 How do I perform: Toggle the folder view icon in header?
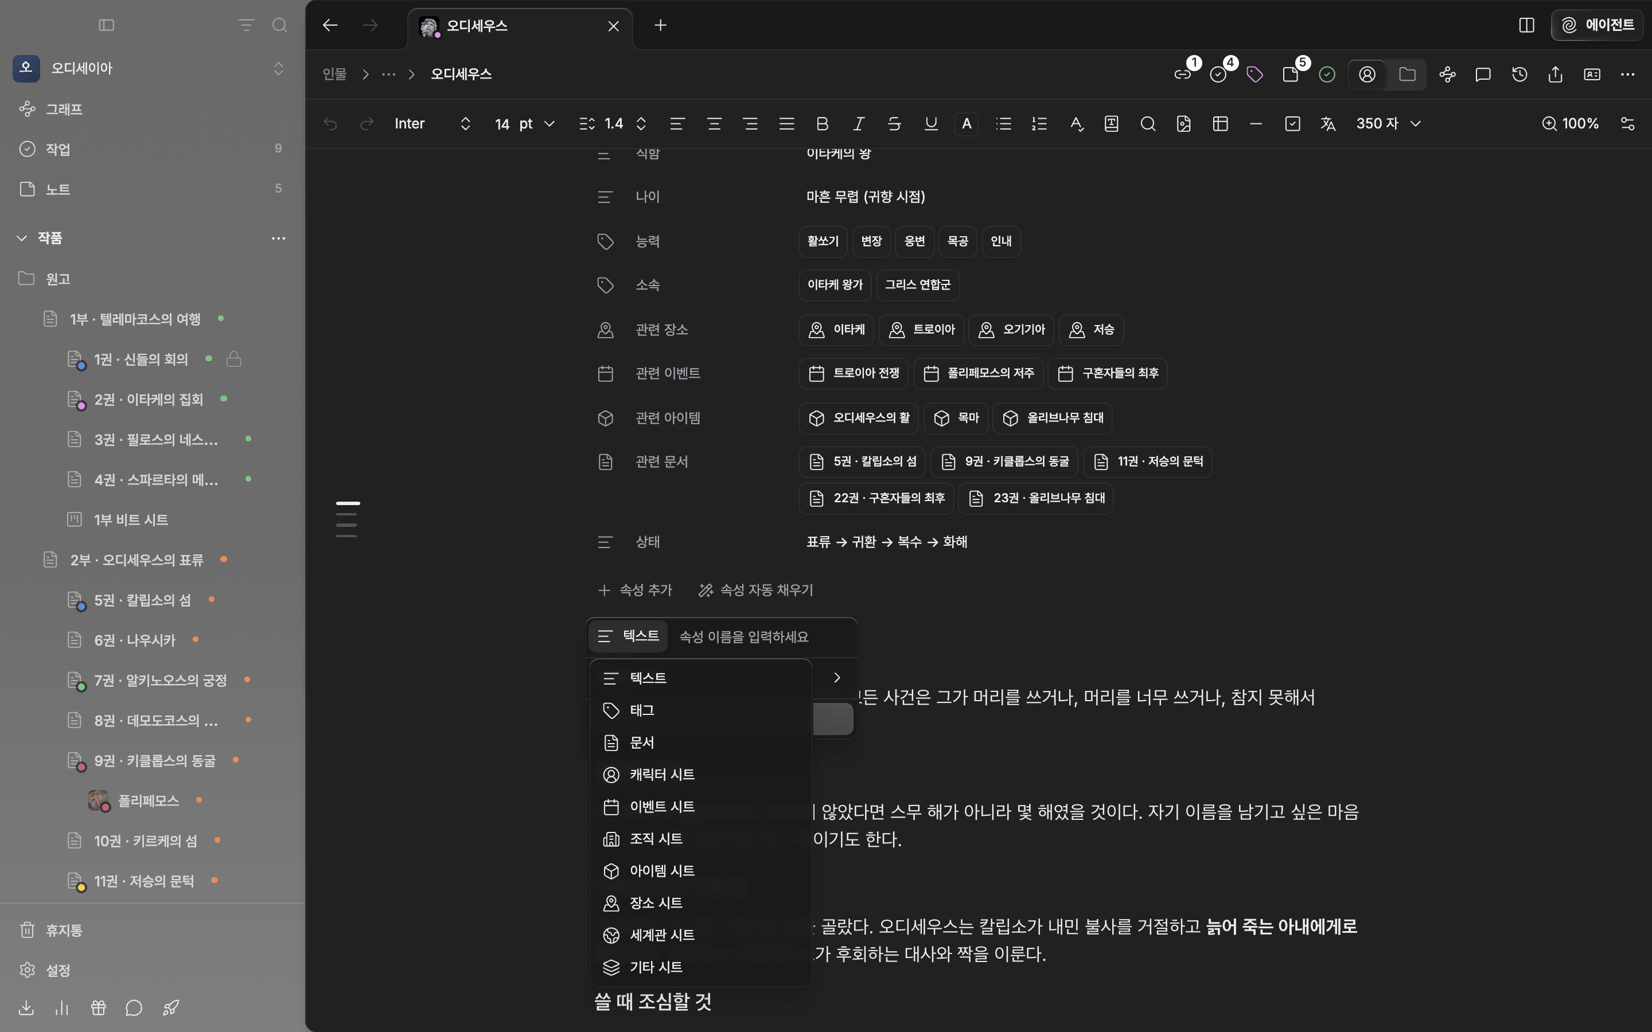click(x=1407, y=75)
